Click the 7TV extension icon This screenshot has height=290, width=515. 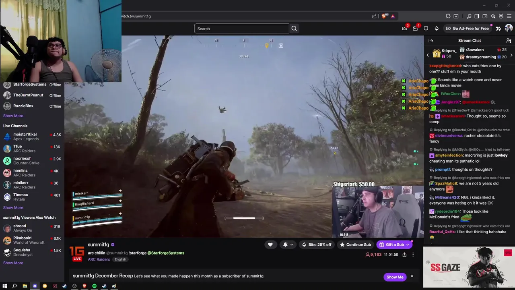[x=498, y=29]
